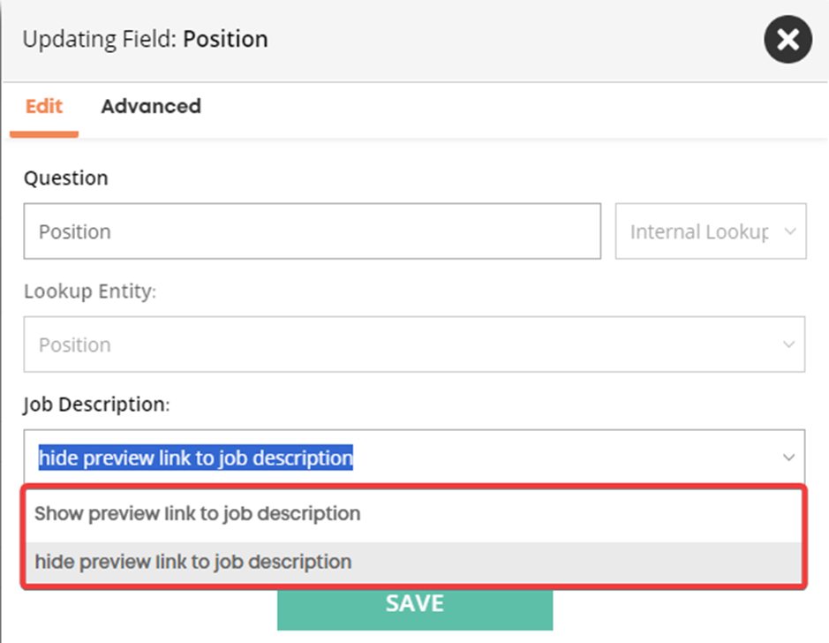The width and height of the screenshot is (829, 643).
Task: Open the Lookup Entity Position dropdown
Action: pyautogui.click(x=414, y=344)
